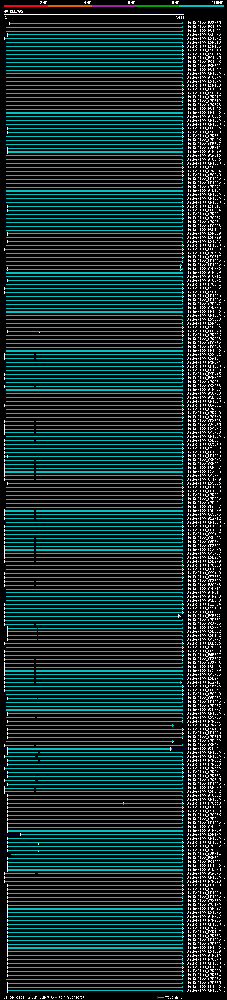Click the UniRef100_B9RIK0 hit
227x1000 pixels.
(x=204, y=835)
